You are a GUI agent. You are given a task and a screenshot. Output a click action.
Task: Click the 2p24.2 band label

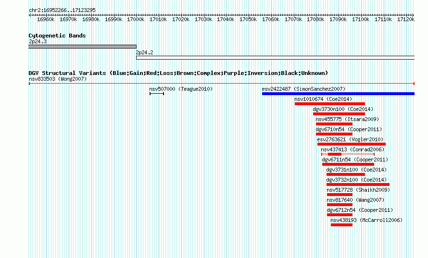(145, 52)
